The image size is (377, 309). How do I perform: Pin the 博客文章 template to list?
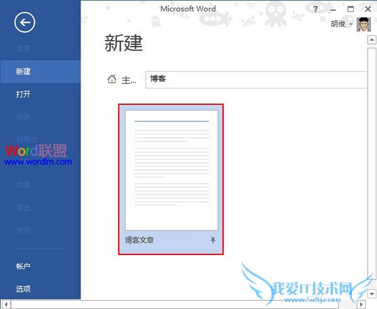tap(213, 240)
